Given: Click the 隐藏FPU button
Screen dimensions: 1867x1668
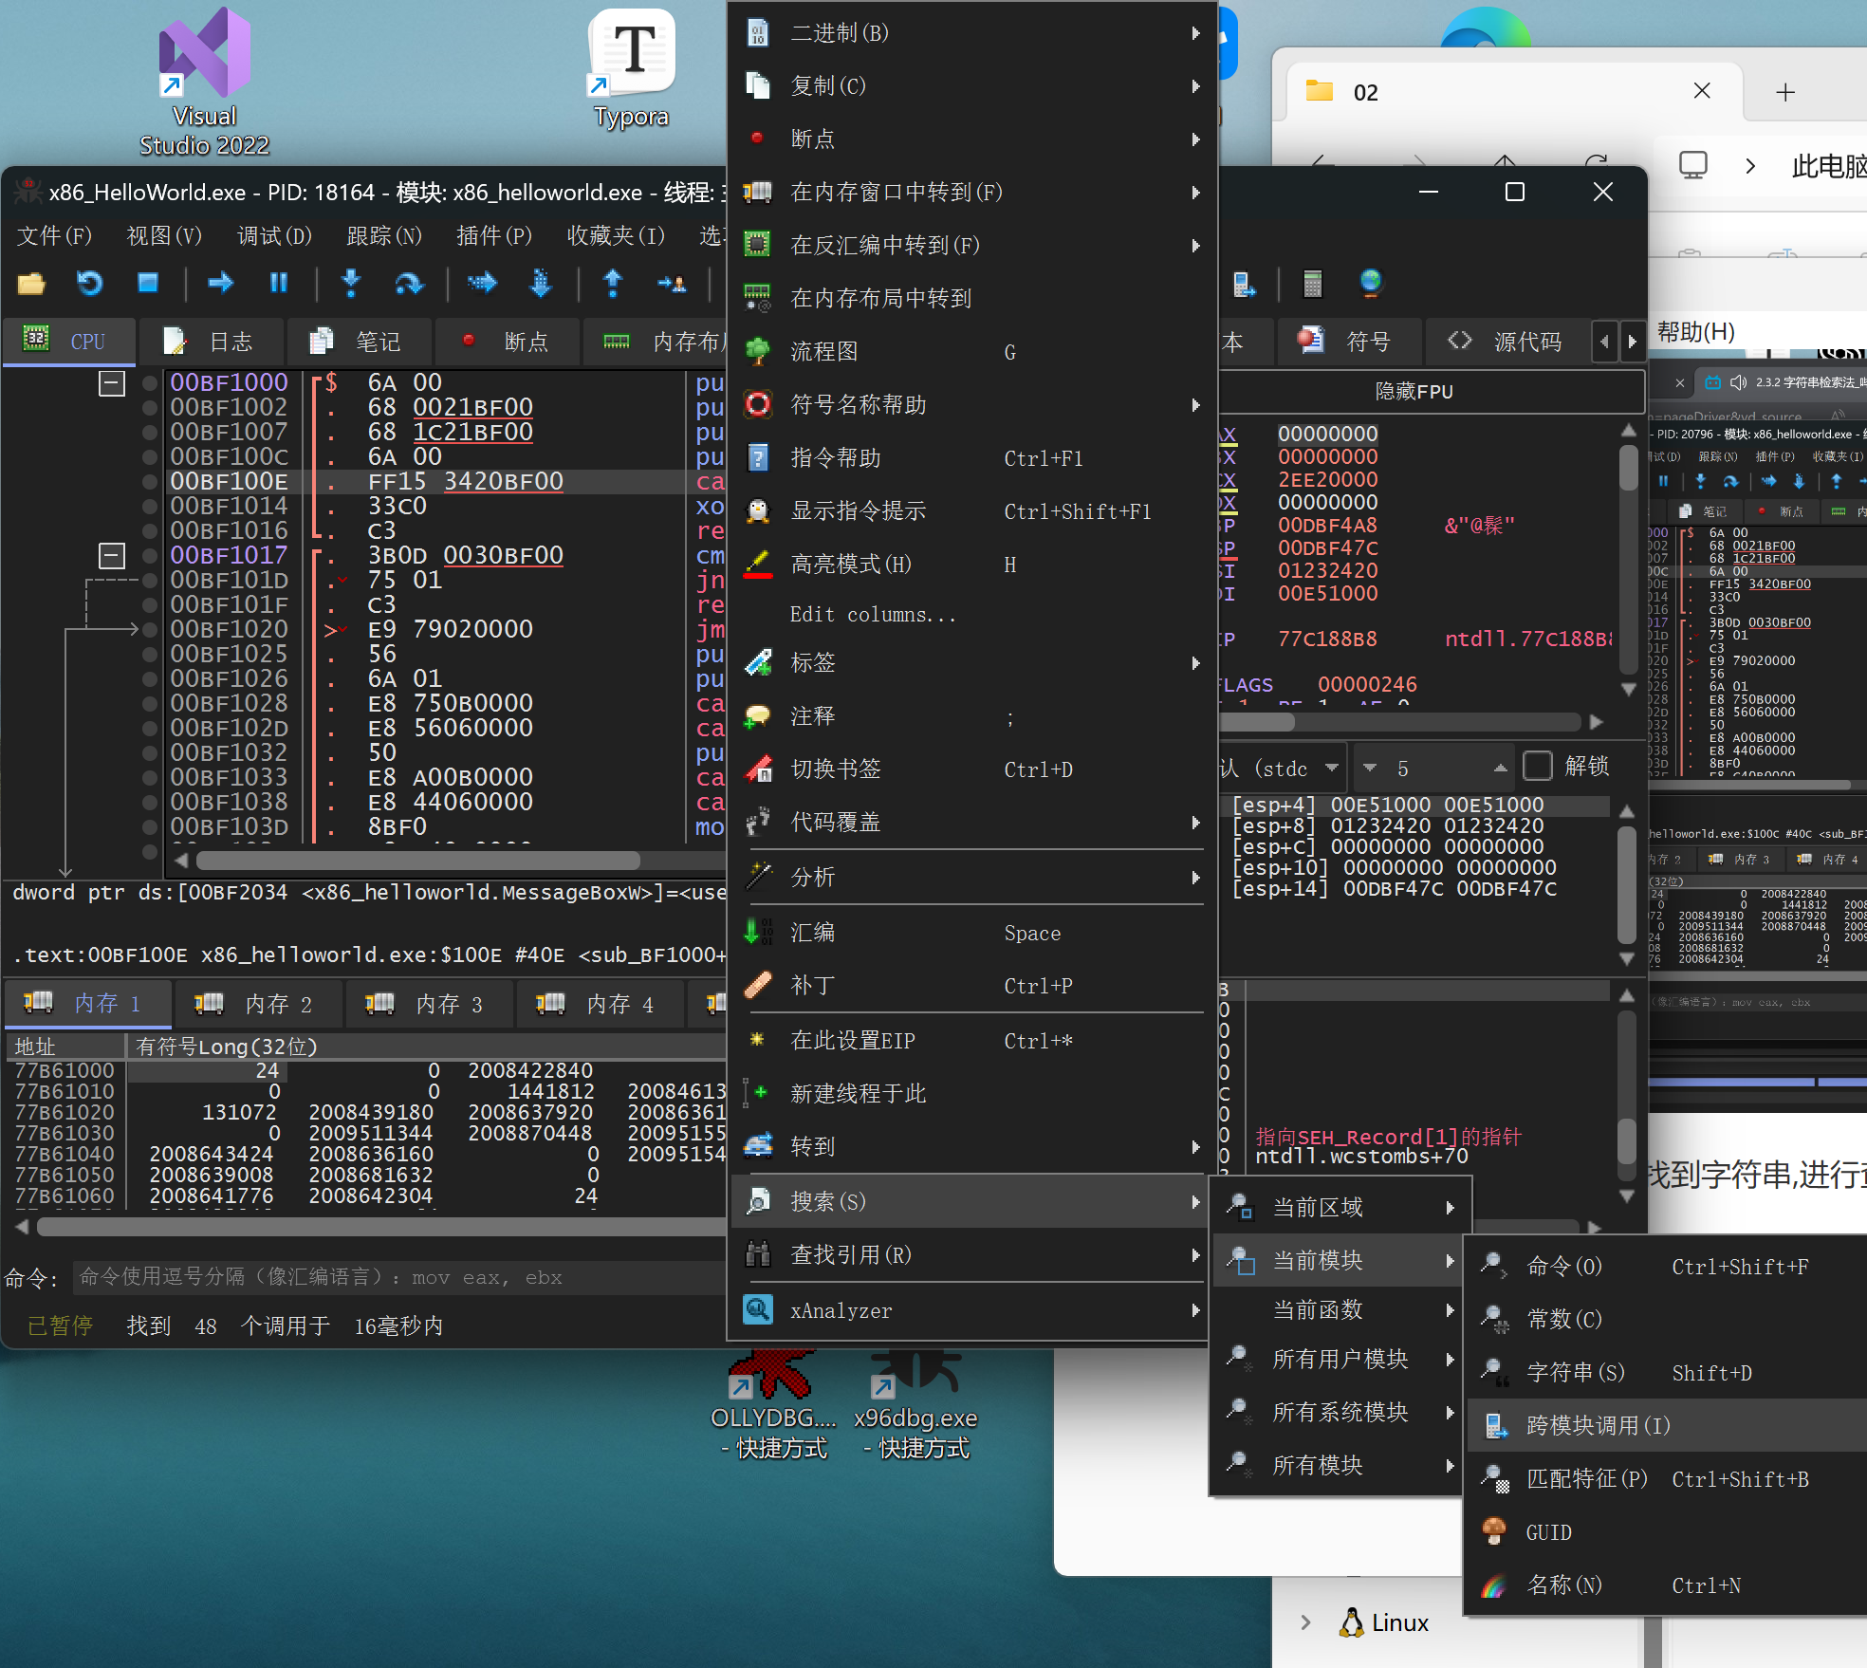Looking at the screenshot, I should click(1414, 391).
